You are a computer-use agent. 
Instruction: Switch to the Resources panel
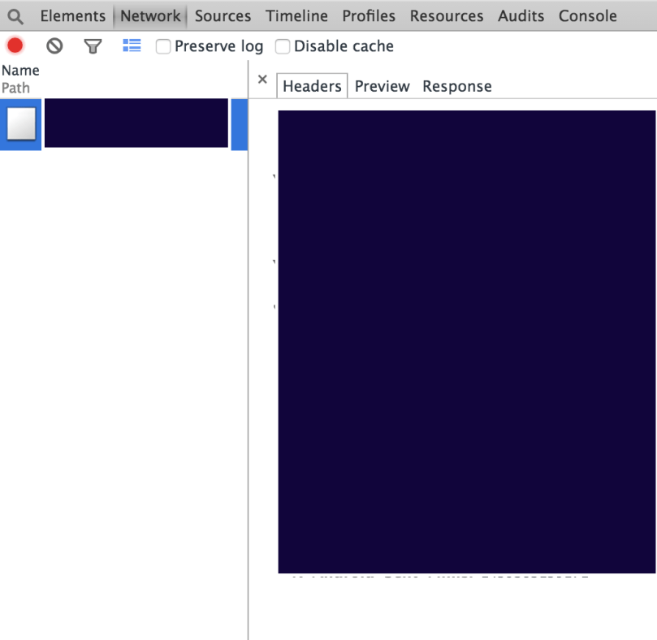pyautogui.click(x=446, y=15)
